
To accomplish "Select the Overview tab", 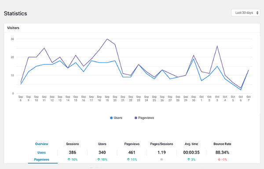I will (x=42, y=144).
